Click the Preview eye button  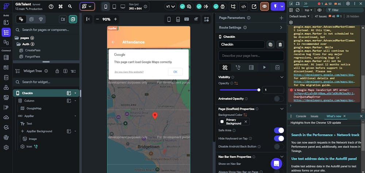click(x=264, y=7)
